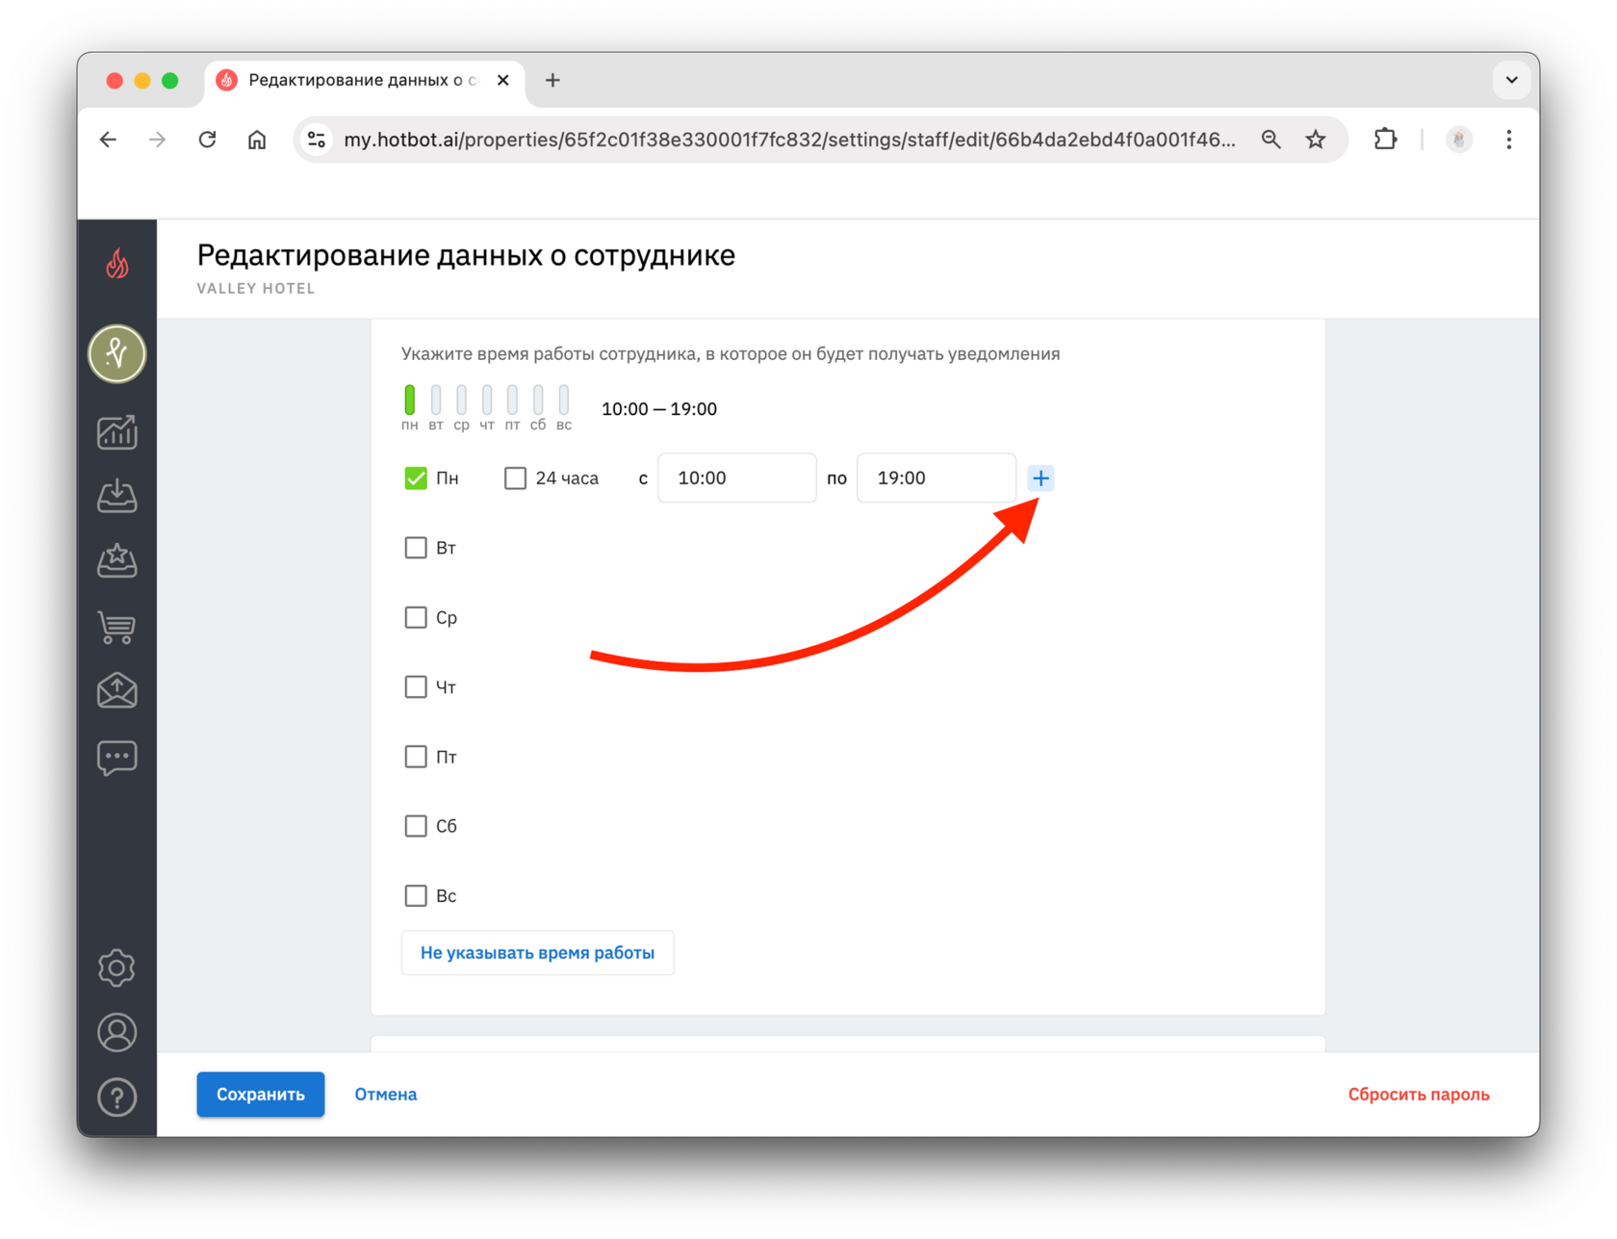Screen dimensions: 1617x1239
Task: Open the analytics chart section in sidebar
Action: pos(116,432)
